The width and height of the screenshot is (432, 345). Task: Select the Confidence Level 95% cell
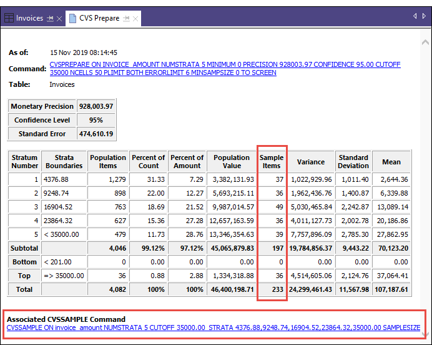[x=96, y=120]
